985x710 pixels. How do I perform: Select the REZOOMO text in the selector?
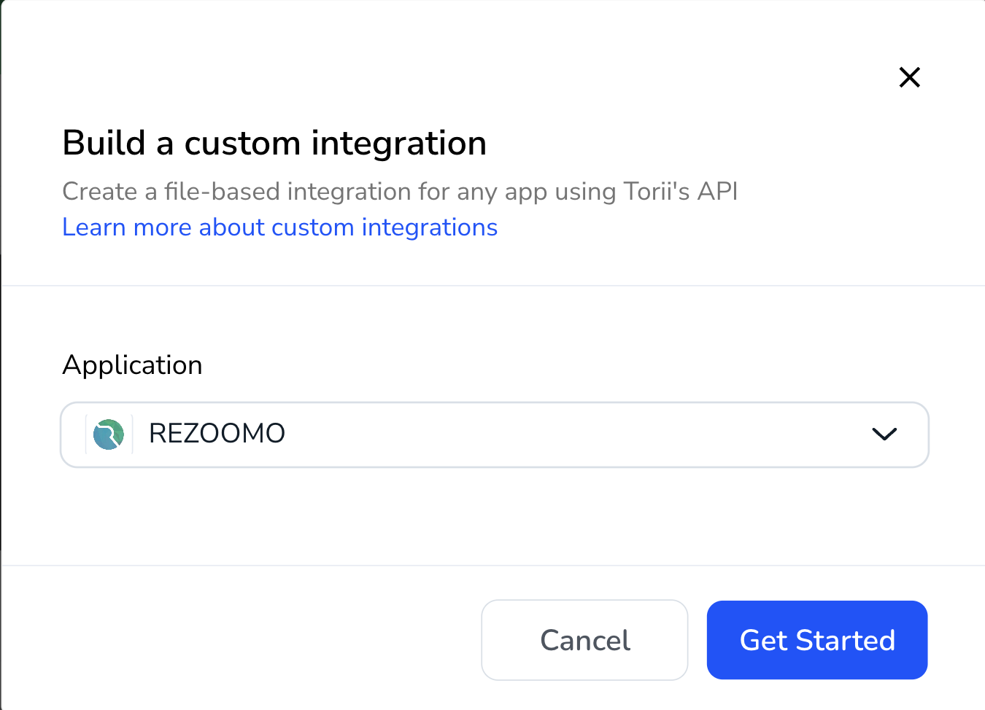click(x=217, y=433)
